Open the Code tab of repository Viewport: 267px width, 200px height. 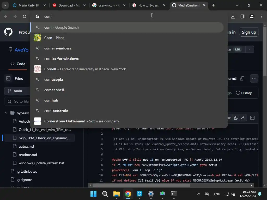pos(18,64)
